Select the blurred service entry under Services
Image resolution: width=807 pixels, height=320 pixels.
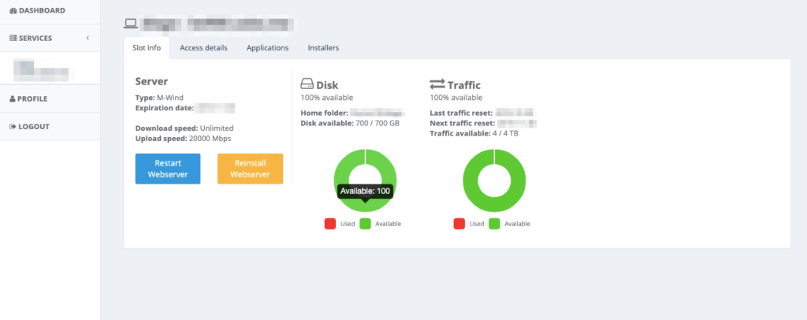click(41, 71)
